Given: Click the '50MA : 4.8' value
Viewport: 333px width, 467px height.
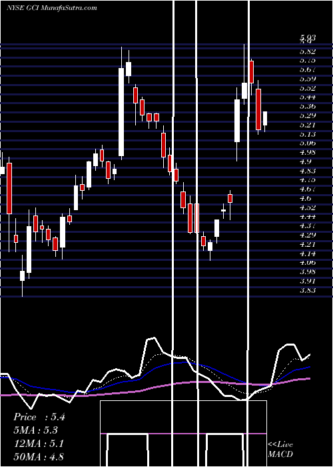Looking at the screenshot, I should (x=39, y=457).
